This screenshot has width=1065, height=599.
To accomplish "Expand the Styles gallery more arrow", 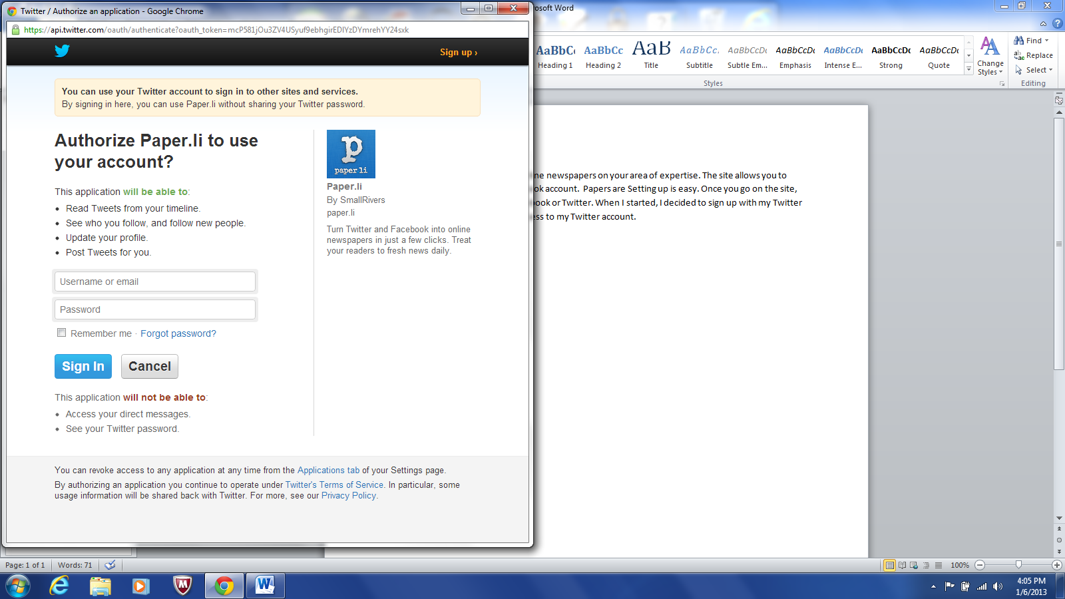I will click(968, 70).
